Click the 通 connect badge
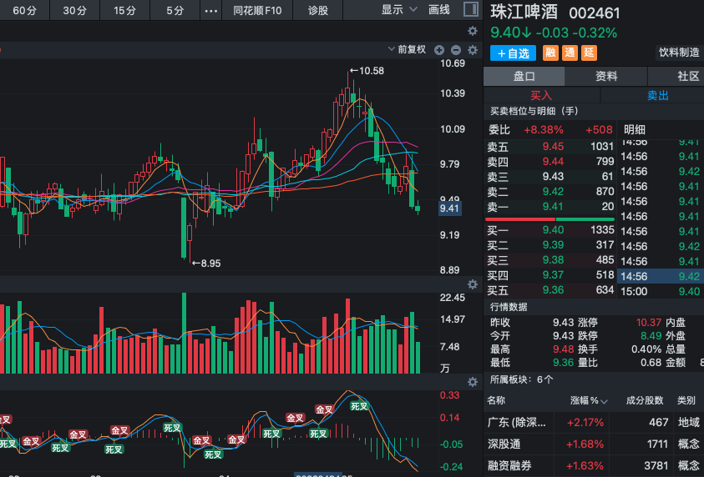The width and height of the screenshot is (704, 477). [570, 53]
